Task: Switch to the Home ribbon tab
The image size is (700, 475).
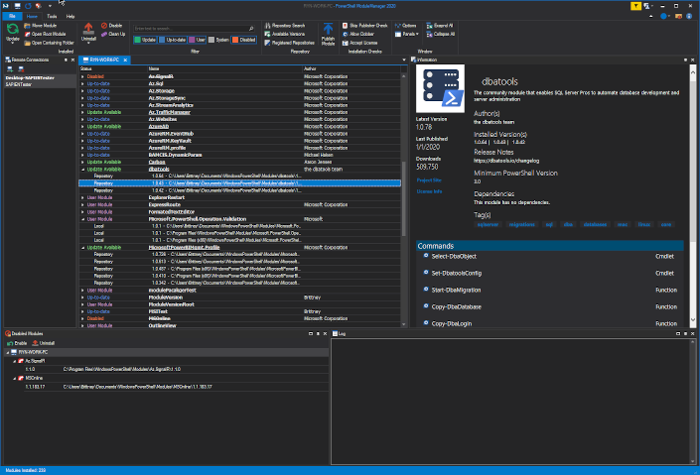Action: [x=32, y=16]
